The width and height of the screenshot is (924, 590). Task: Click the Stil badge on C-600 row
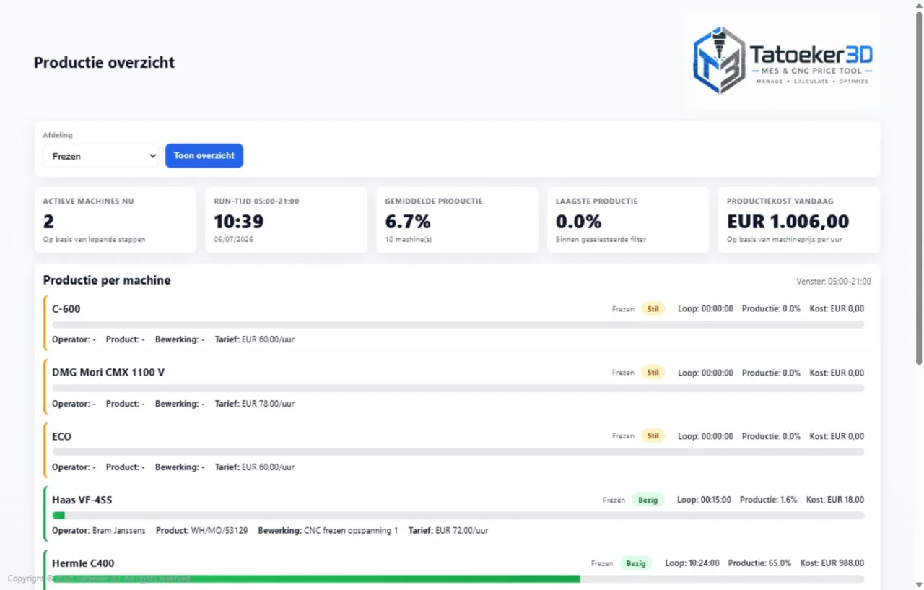pyautogui.click(x=653, y=309)
